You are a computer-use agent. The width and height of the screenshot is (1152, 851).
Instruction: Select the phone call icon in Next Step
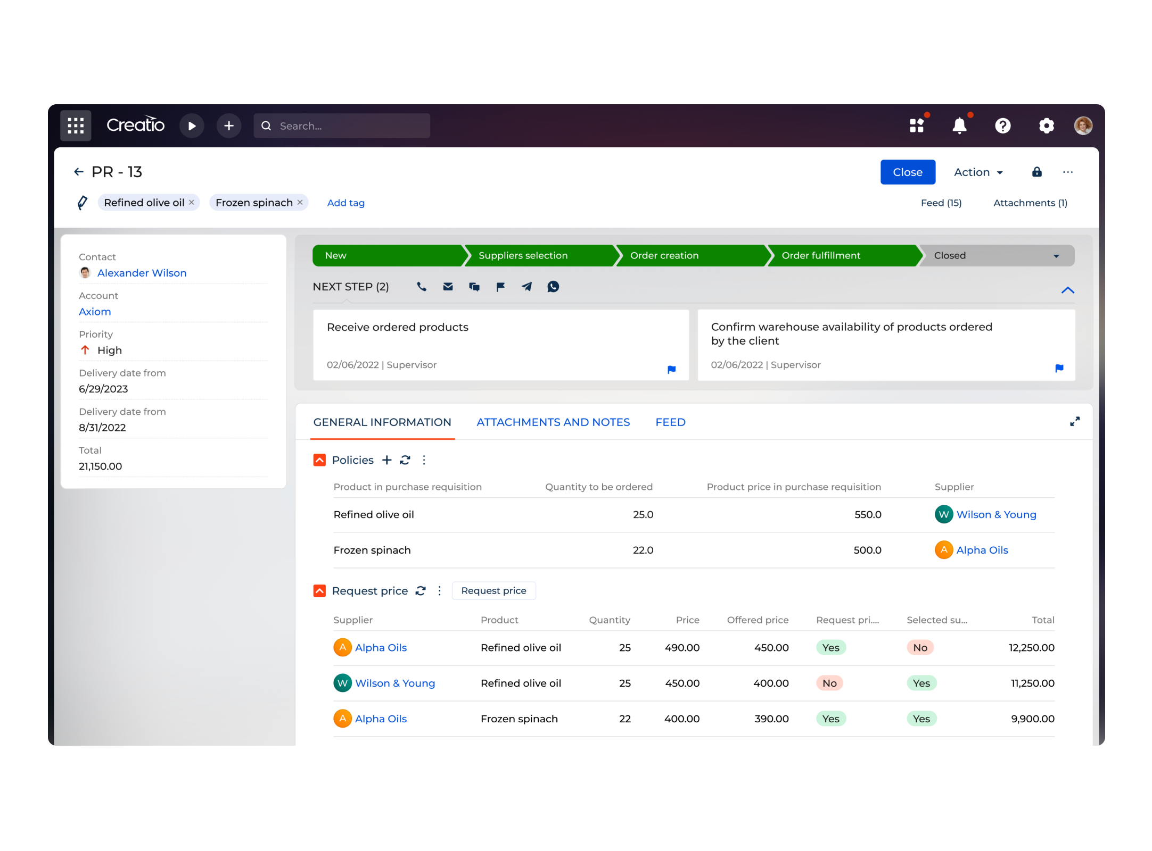pos(421,287)
